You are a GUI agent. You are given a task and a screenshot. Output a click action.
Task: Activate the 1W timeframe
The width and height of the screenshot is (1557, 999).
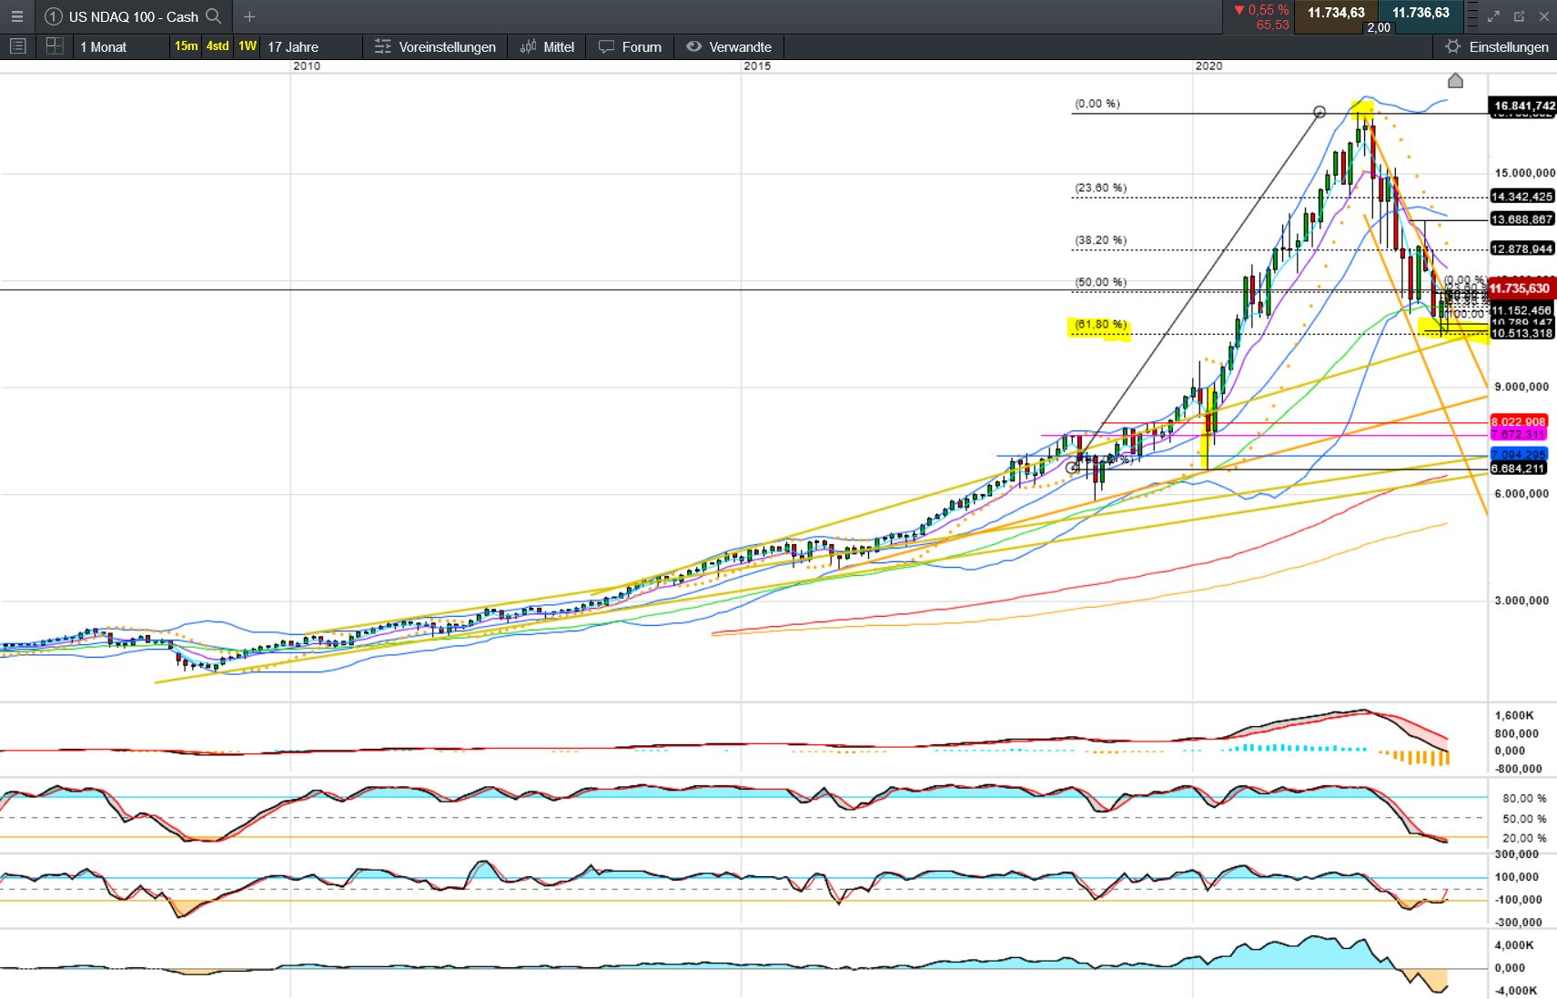point(246,46)
